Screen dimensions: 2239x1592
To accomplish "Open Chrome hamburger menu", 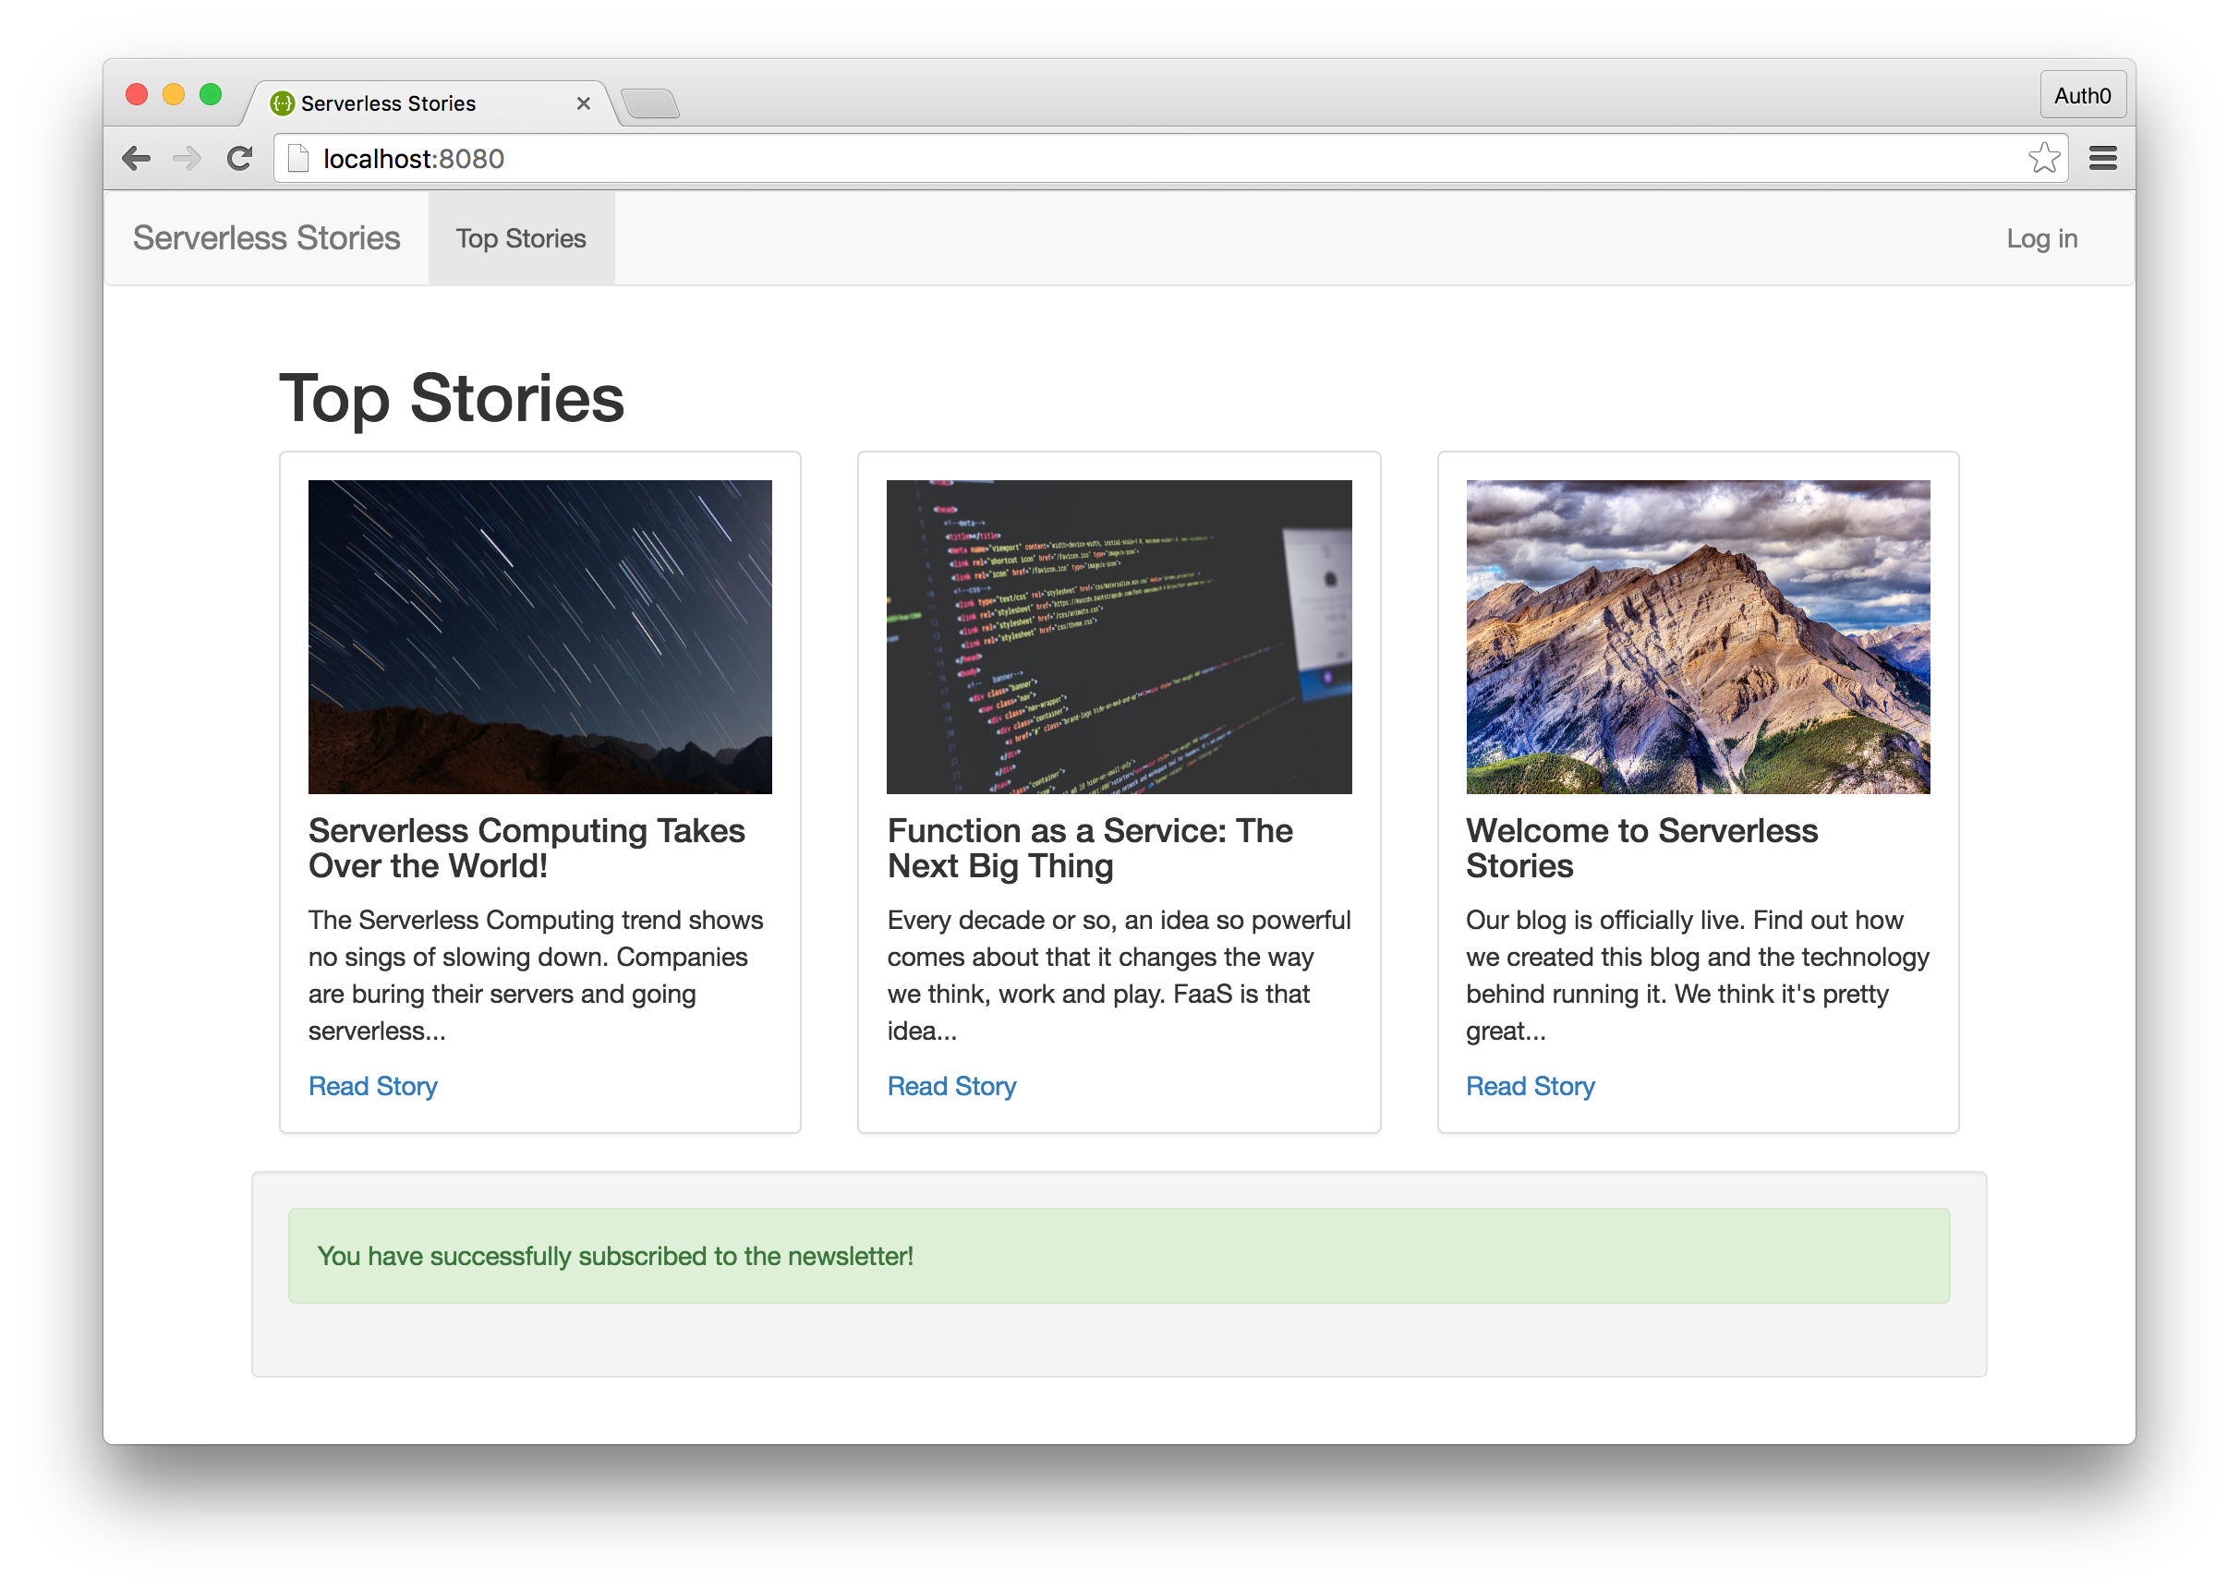I will pyautogui.click(x=2101, y=159).
